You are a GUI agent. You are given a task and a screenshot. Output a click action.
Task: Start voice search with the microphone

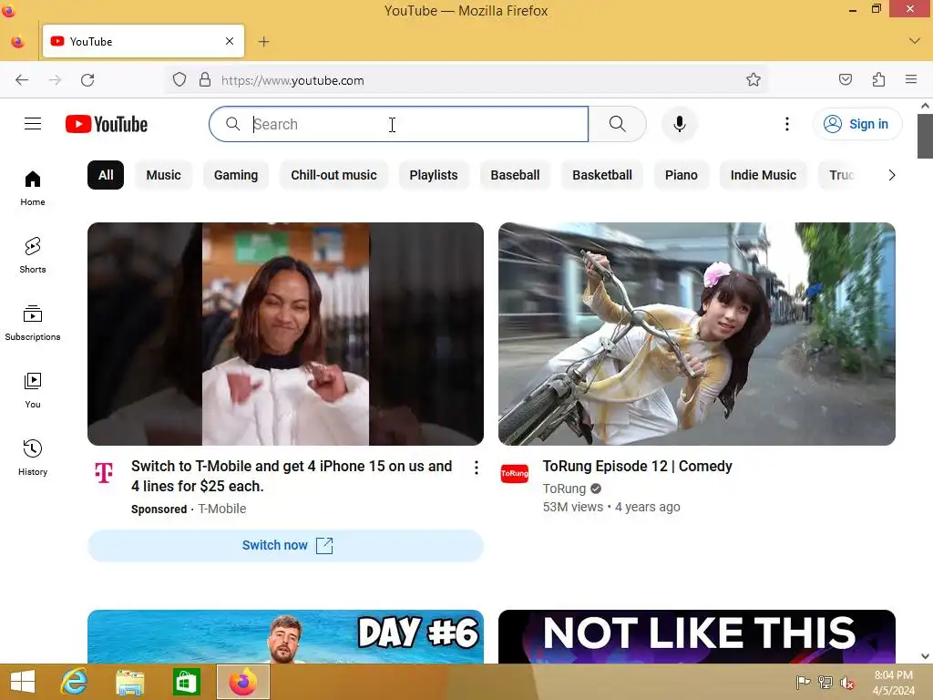point(680,124)
